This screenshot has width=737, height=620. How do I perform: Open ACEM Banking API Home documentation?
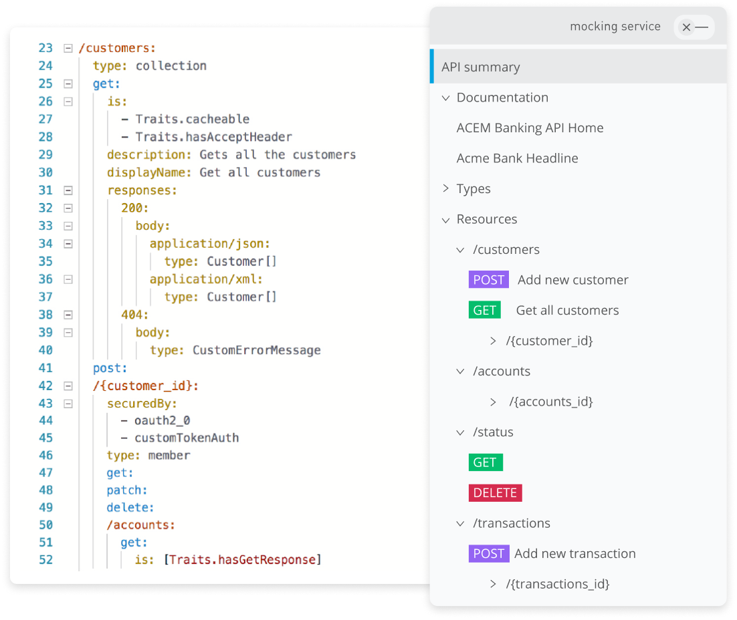[530, 128]
